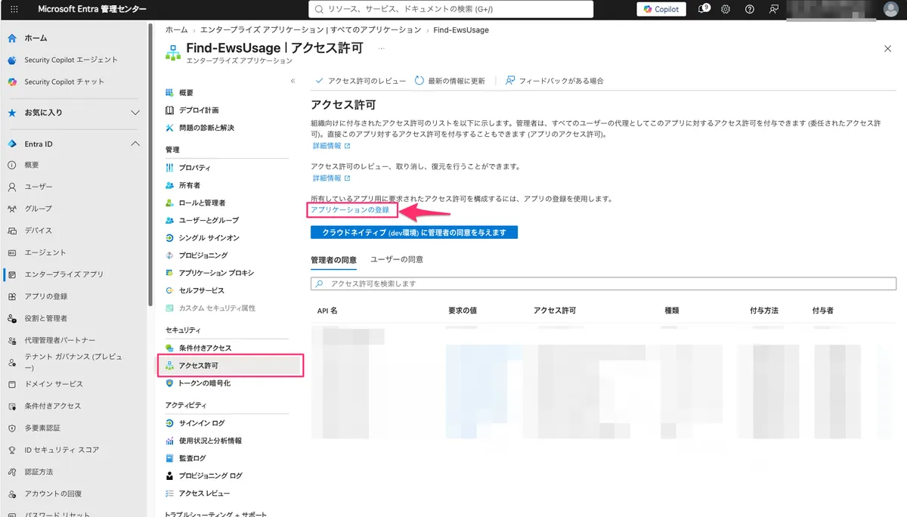This screenshot has width=907, height=517.
Task: Open Security Copilot エージェント
Action: [70, 60]
